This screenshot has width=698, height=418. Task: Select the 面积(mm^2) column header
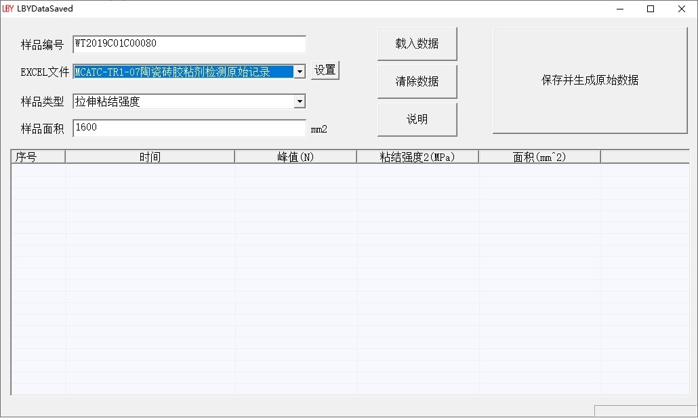539,157
